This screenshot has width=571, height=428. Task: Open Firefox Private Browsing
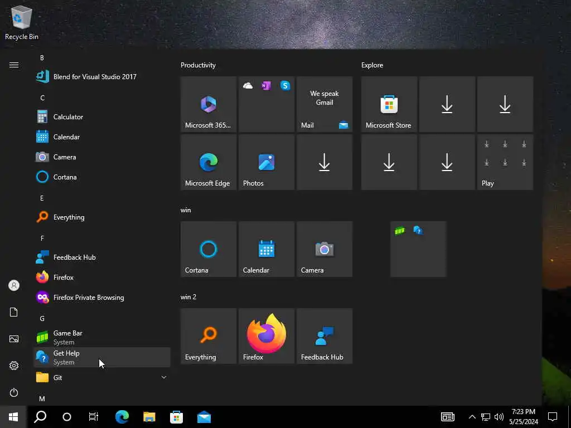click(x=101, y=298)
